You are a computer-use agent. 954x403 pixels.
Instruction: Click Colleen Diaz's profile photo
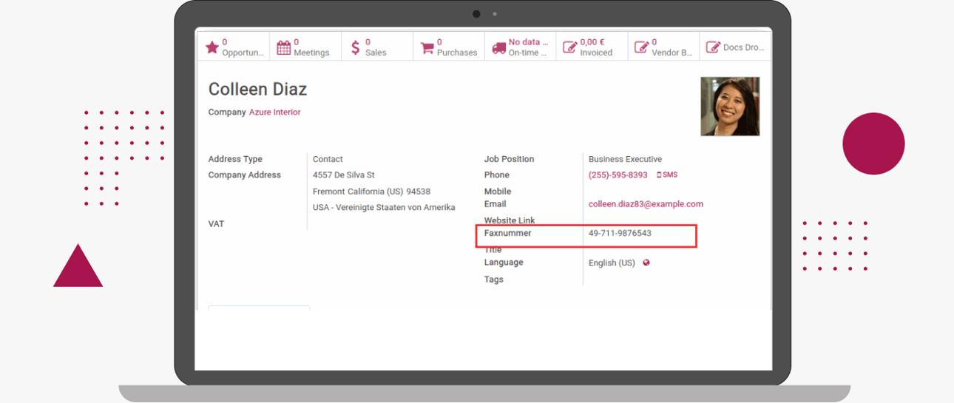[x=730, y=106]
